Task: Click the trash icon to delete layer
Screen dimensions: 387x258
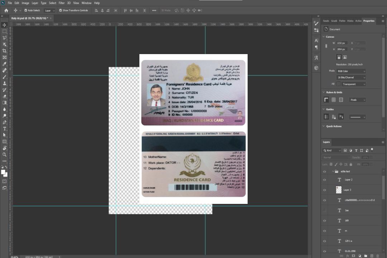Action: click(378, 256)
